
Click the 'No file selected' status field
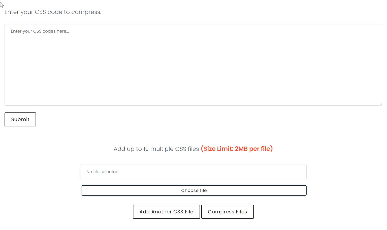point(193,172)
